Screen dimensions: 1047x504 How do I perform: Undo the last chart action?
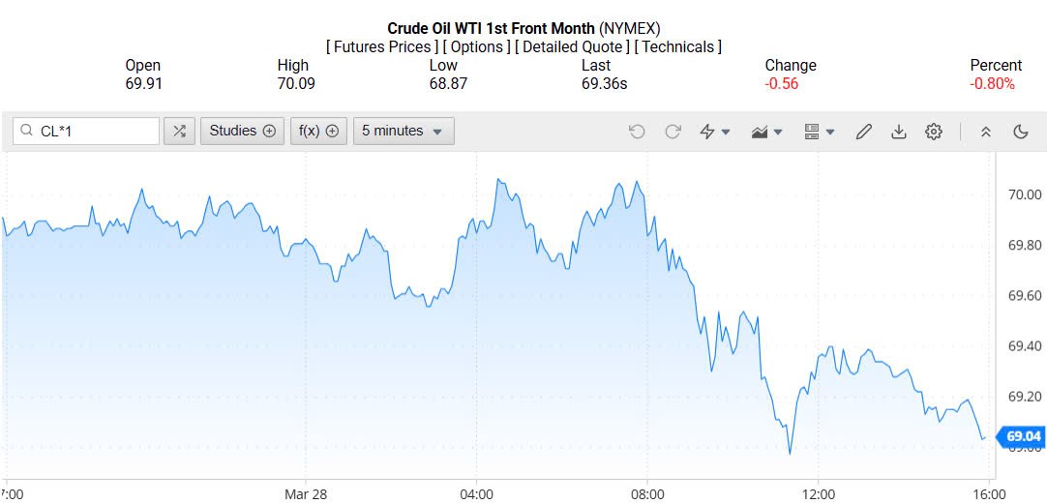pos(637,132)
